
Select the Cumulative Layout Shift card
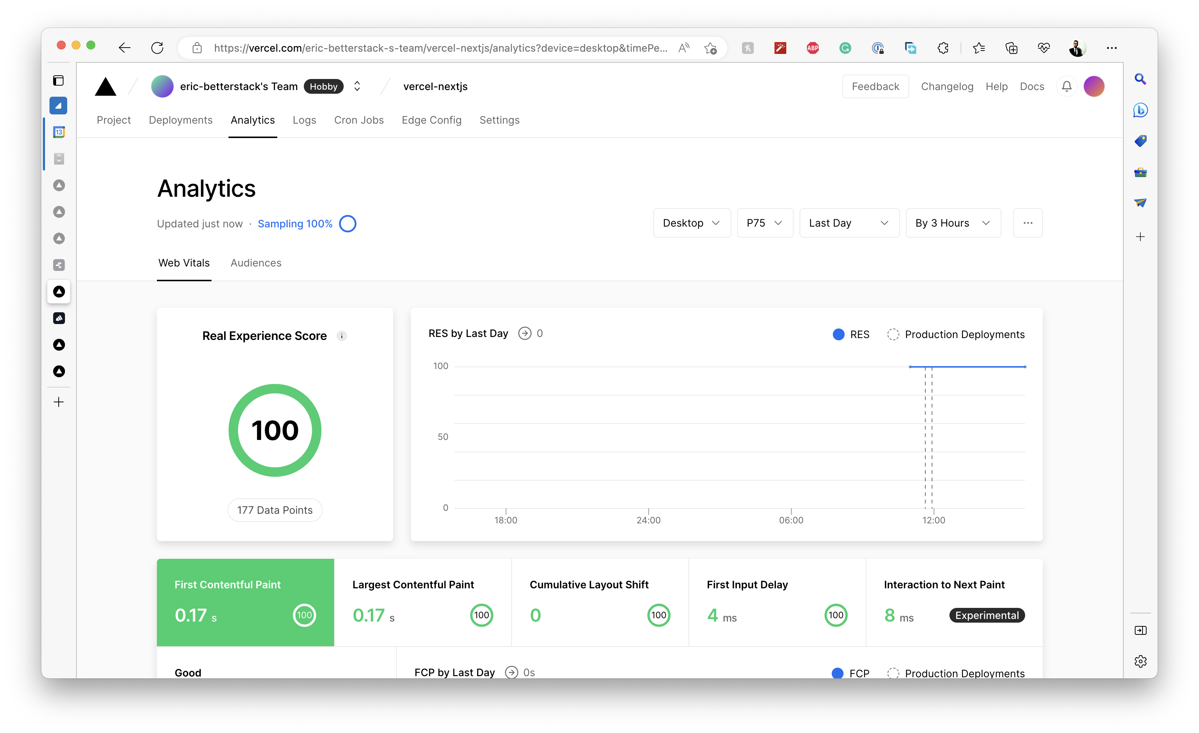click(599, 602)
